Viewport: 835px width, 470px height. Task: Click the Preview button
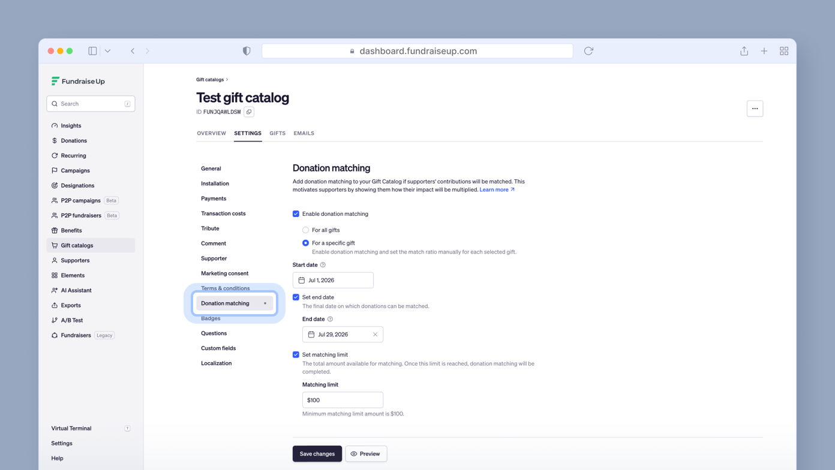366,454
